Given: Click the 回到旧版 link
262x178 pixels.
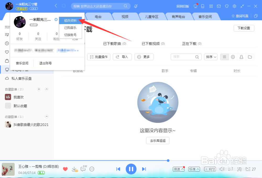Looking at the screenshot, I should 183,6.
